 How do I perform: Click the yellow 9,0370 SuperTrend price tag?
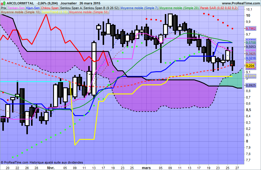(251, 76)
